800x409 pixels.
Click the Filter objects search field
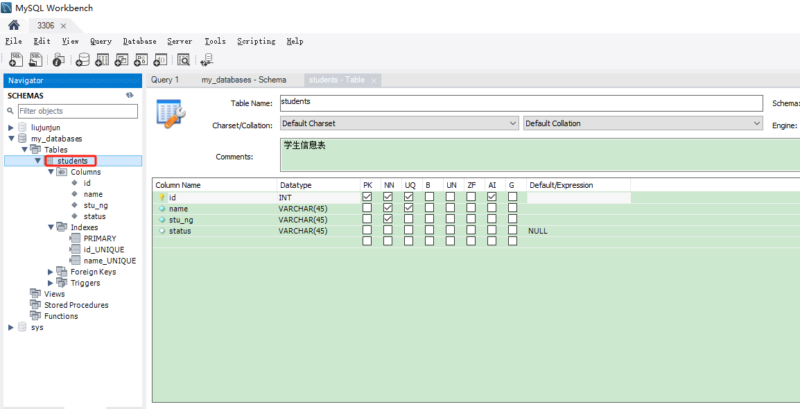78,111
